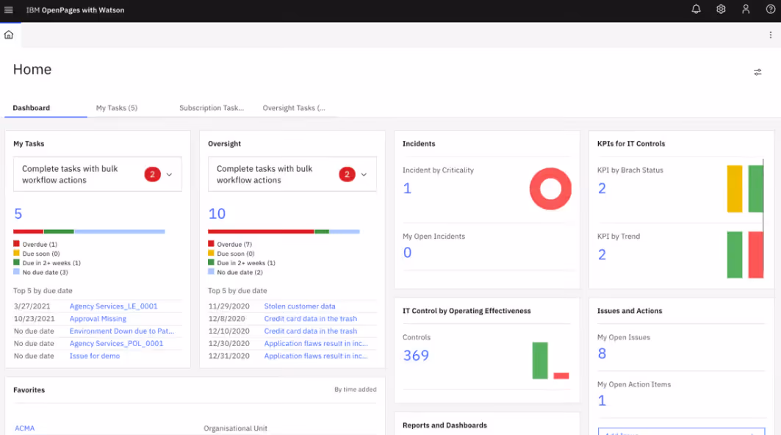Switch to the My Tasks (5) tab
Viewport: 781px width, 435px height.
(x=117, y=107)
